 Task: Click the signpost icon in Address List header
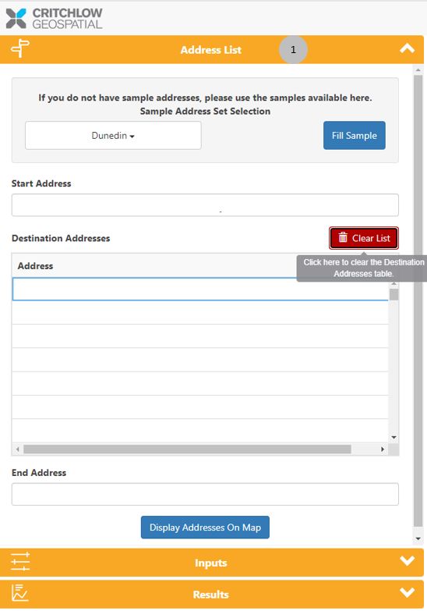coord(20,48)
